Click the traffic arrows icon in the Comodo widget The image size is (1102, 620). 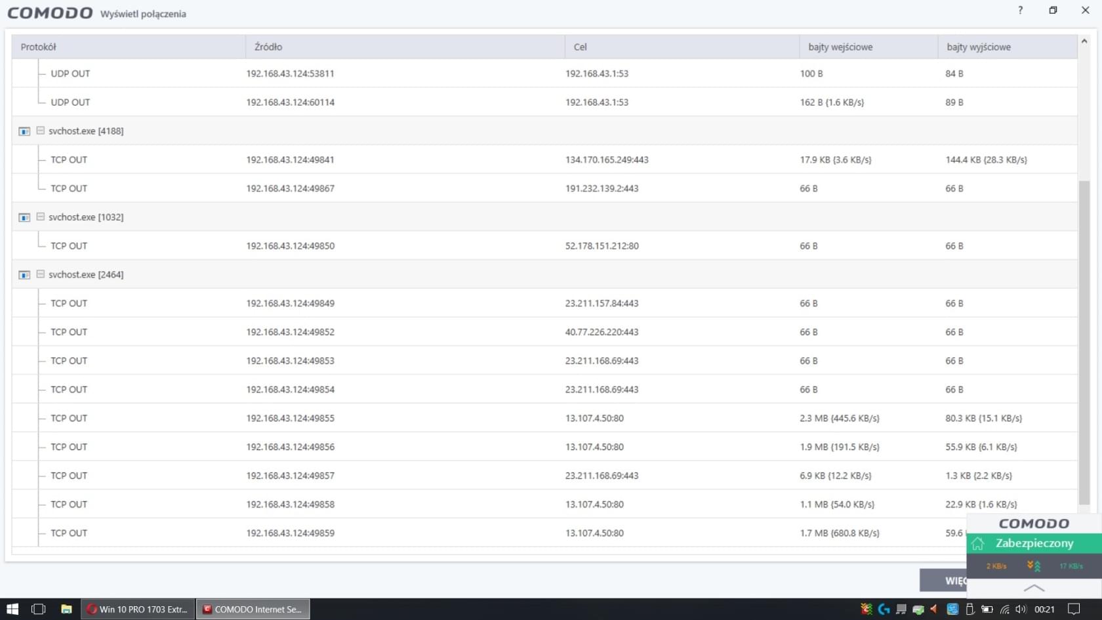(x=1034, y=566)
